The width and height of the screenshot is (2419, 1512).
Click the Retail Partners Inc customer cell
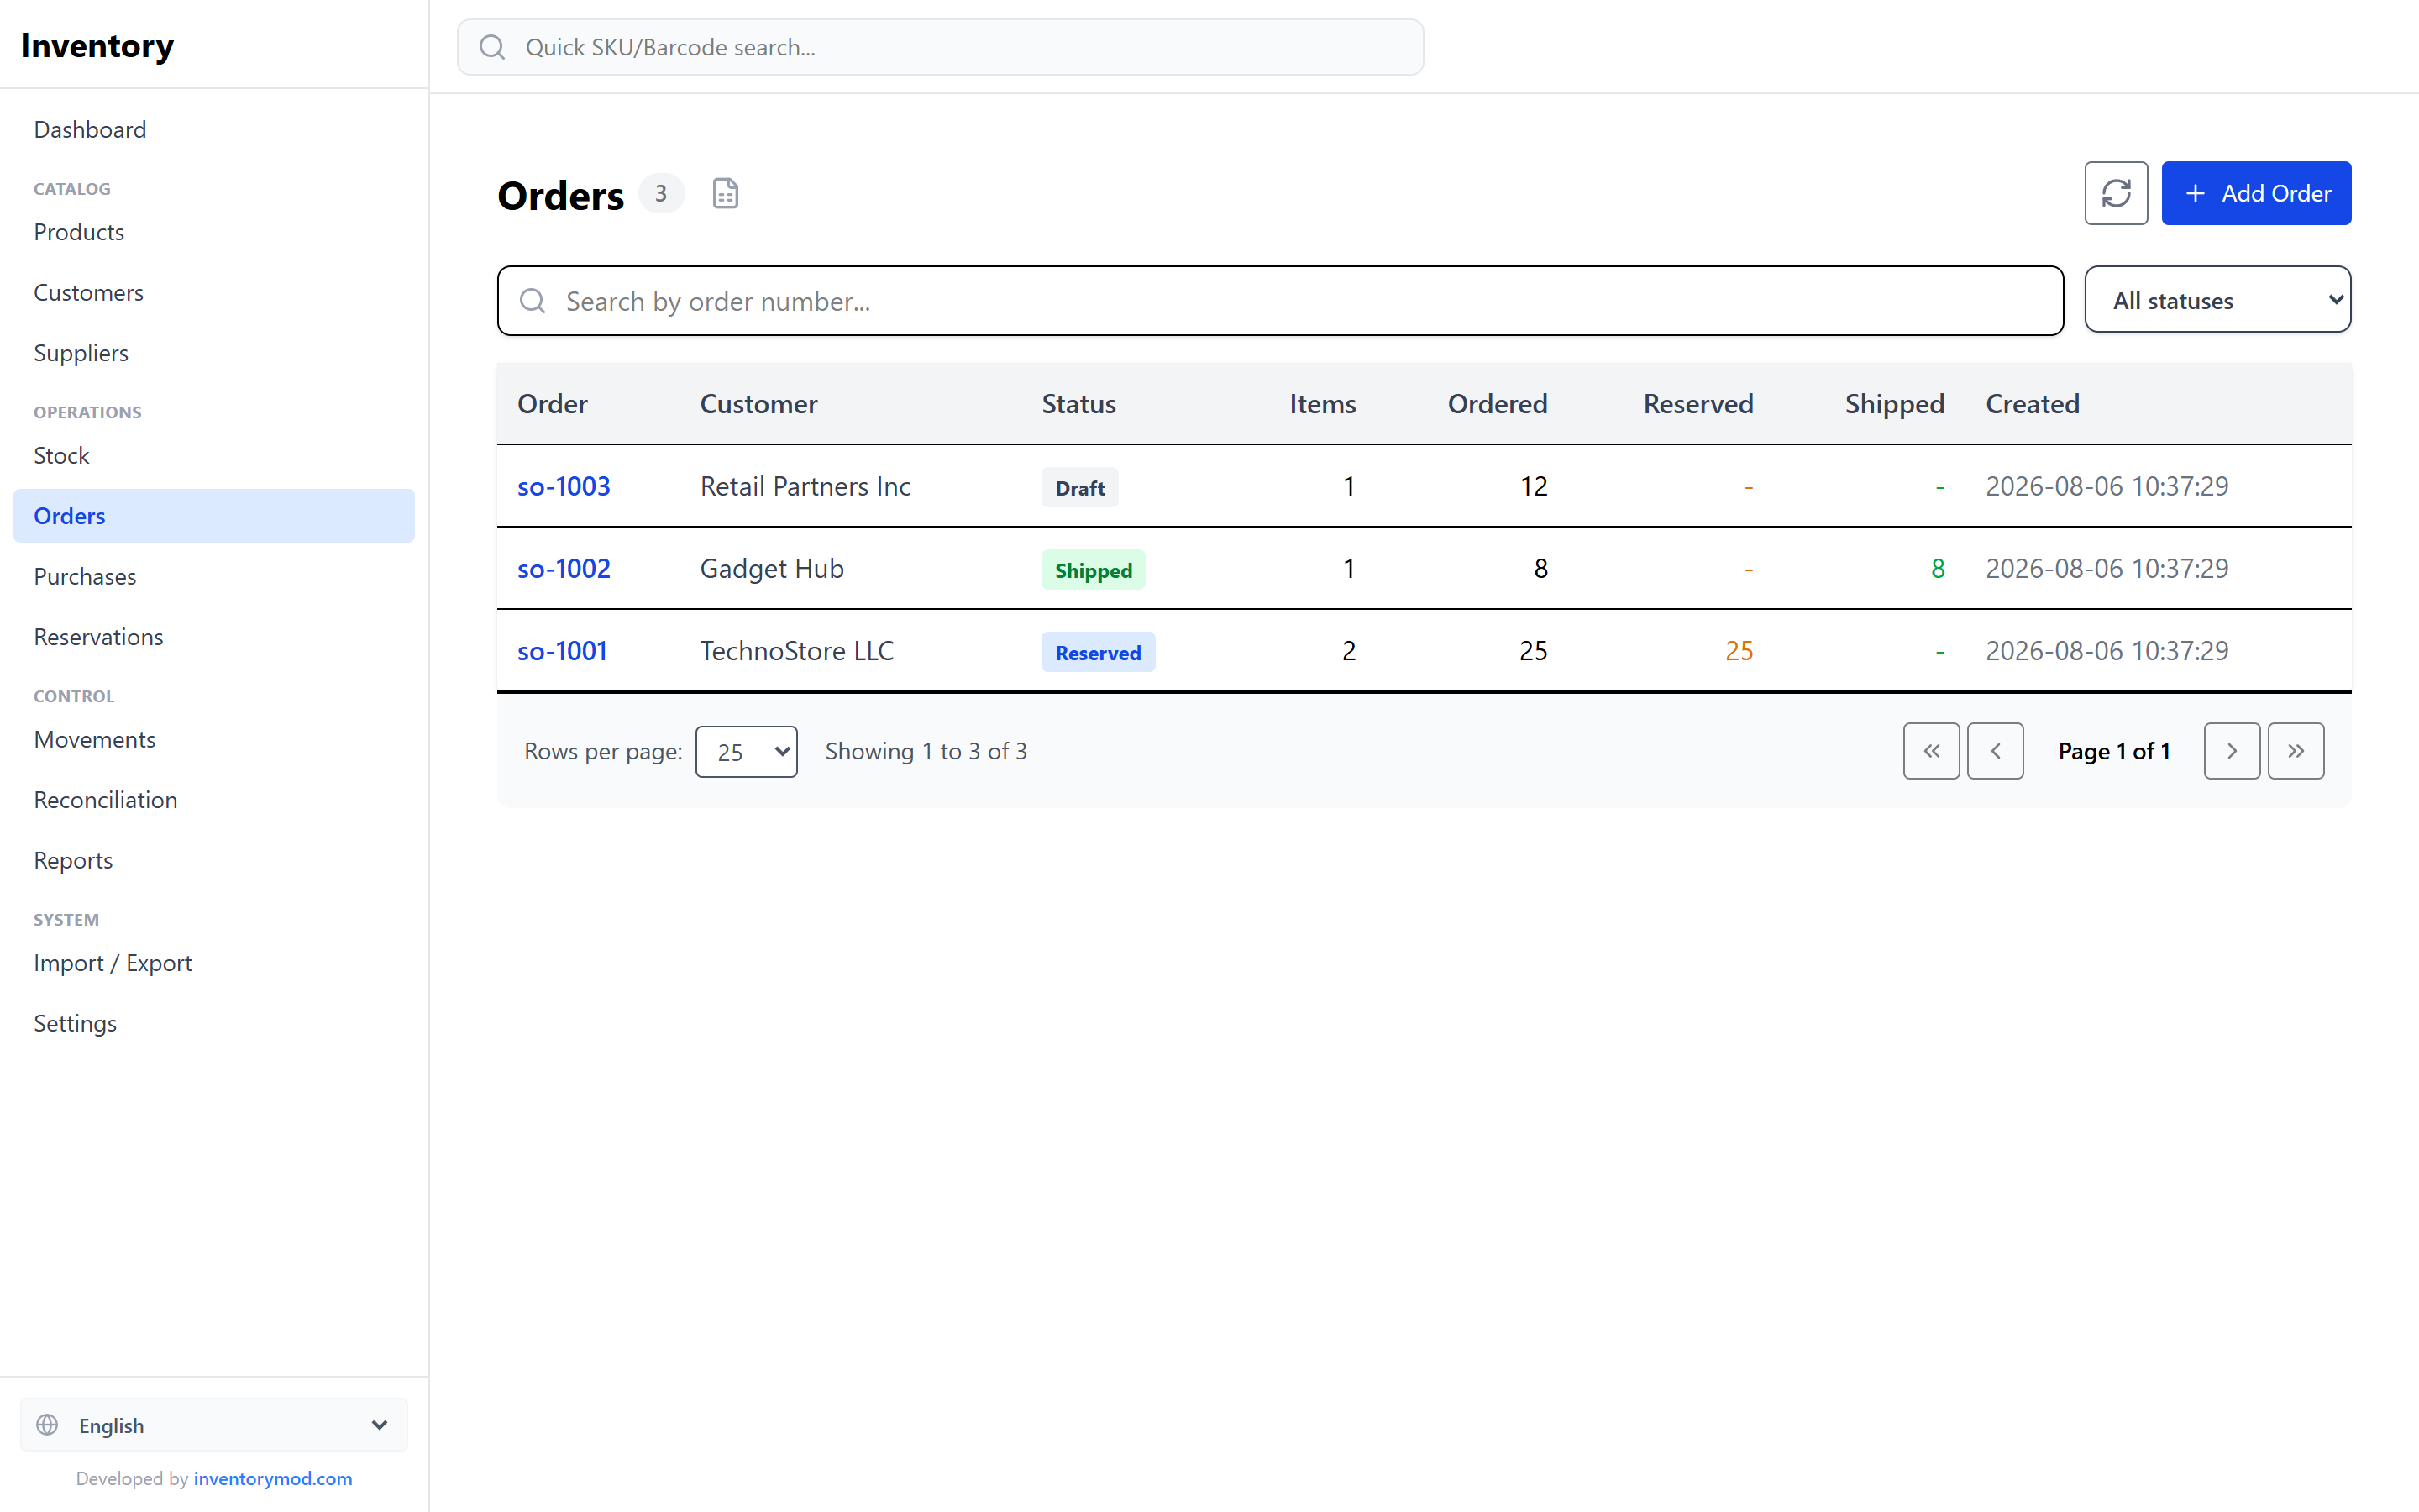[x=805, y=487]
